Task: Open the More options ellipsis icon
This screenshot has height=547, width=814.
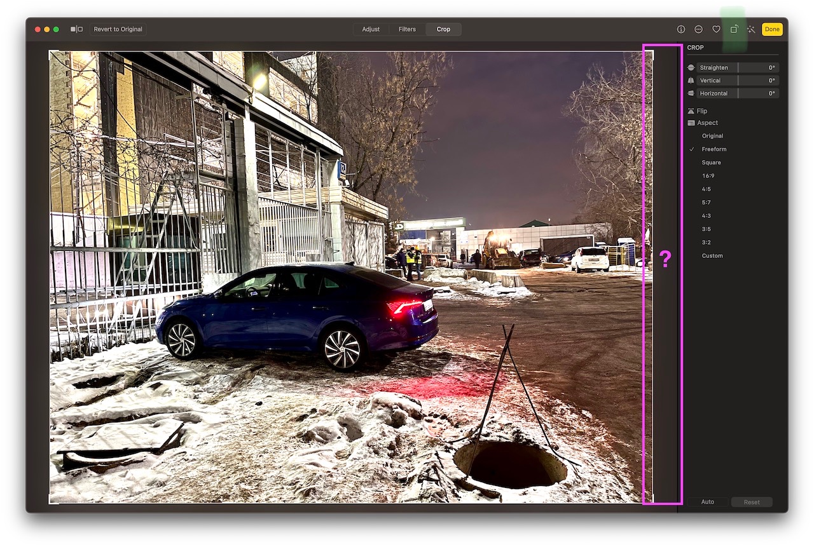Action: [x=698, y=29]
